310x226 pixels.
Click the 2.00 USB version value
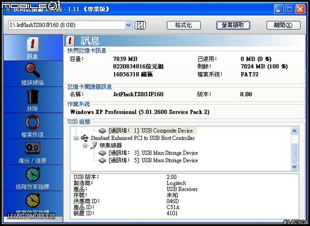coord(171,177)
